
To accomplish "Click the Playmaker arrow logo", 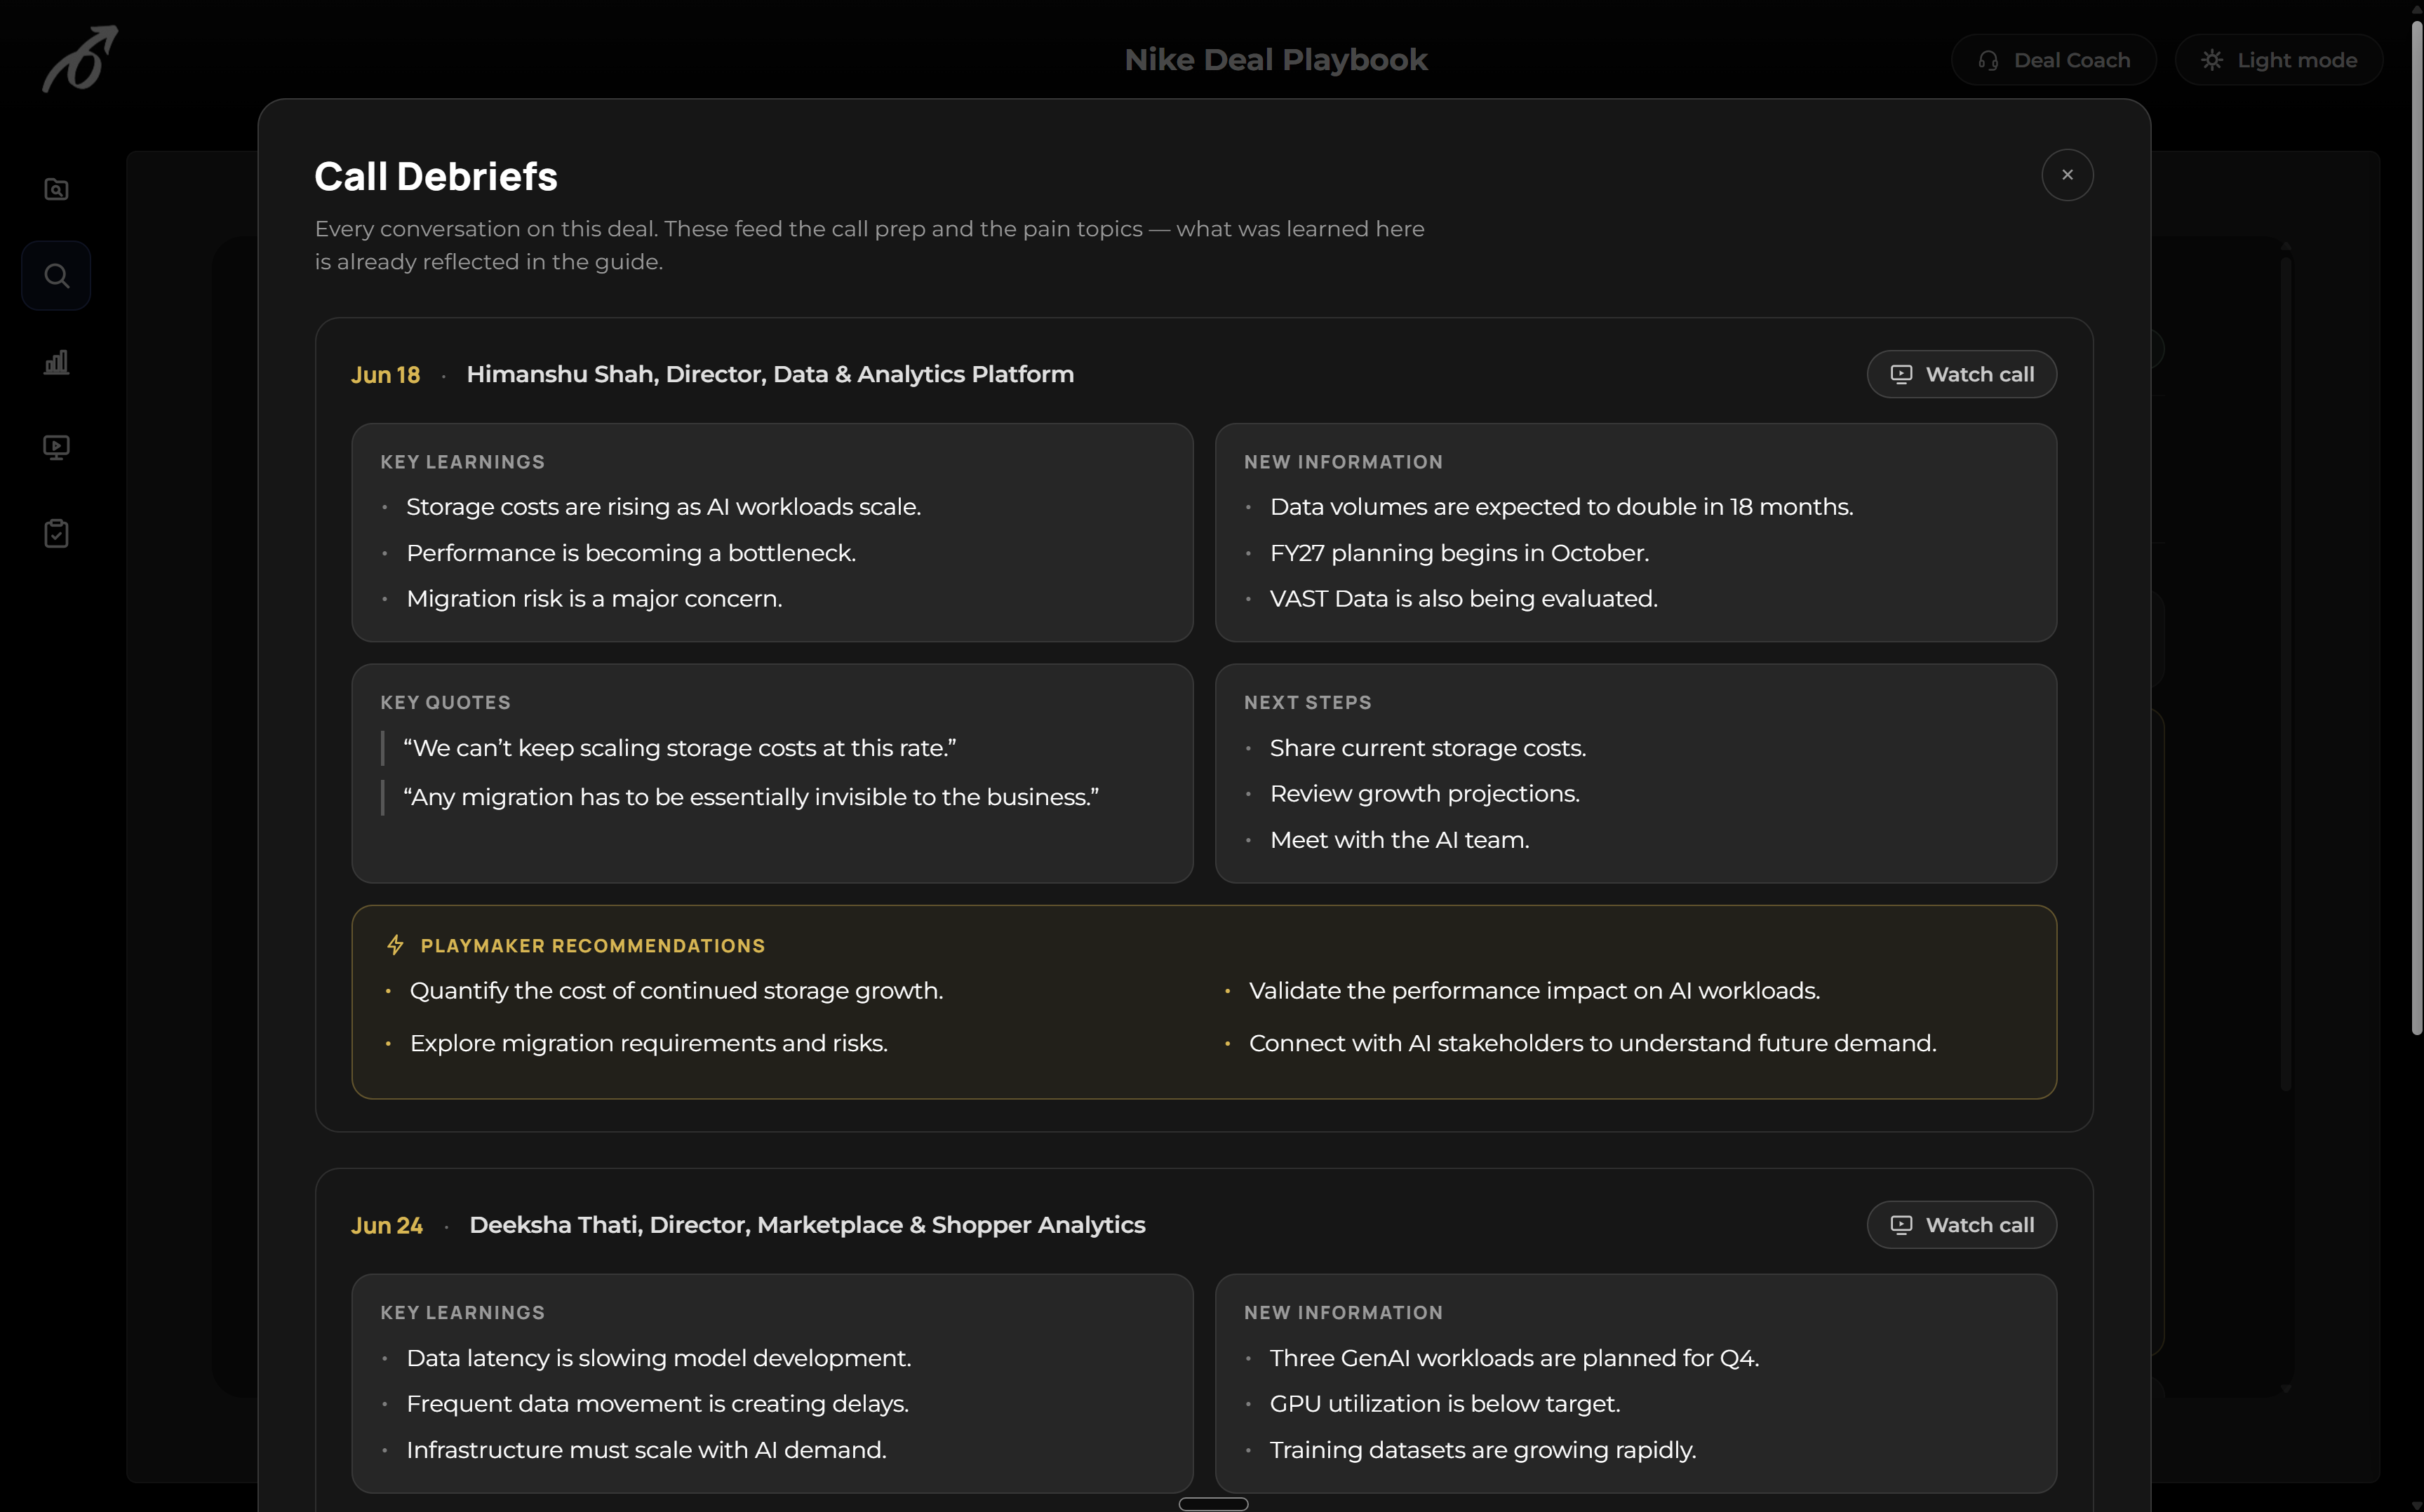I will click(79, 59).
